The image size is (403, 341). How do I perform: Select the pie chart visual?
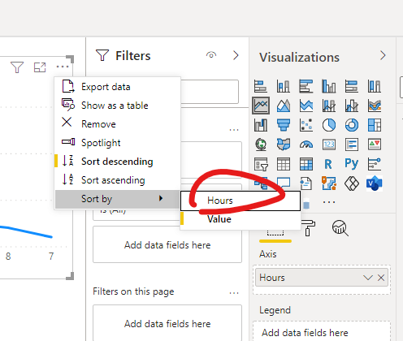click(x=329, y=125)
